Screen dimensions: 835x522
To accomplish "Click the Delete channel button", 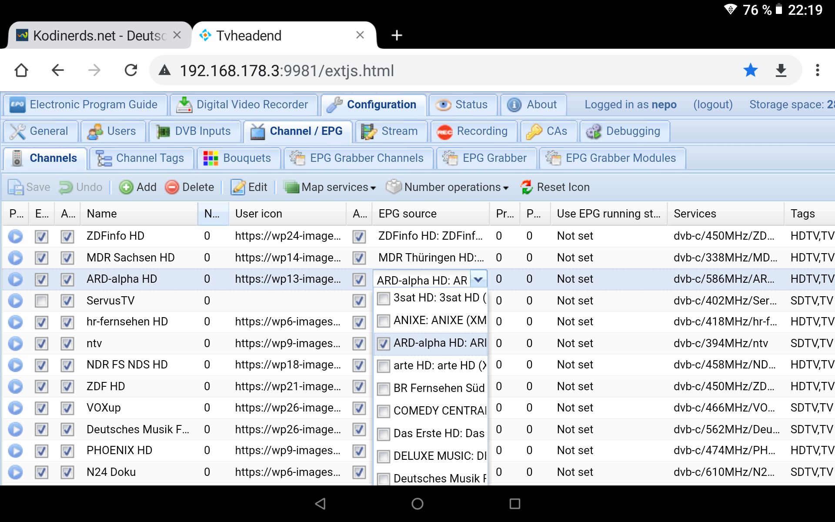I will (190, 187).
